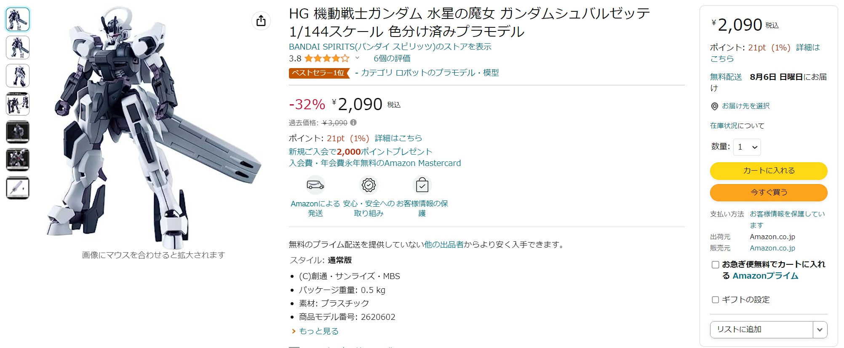The width and height of the screenshot is (844, 348).
Task: Open the BANDAI SPIRITS store link
Action: 390,47
